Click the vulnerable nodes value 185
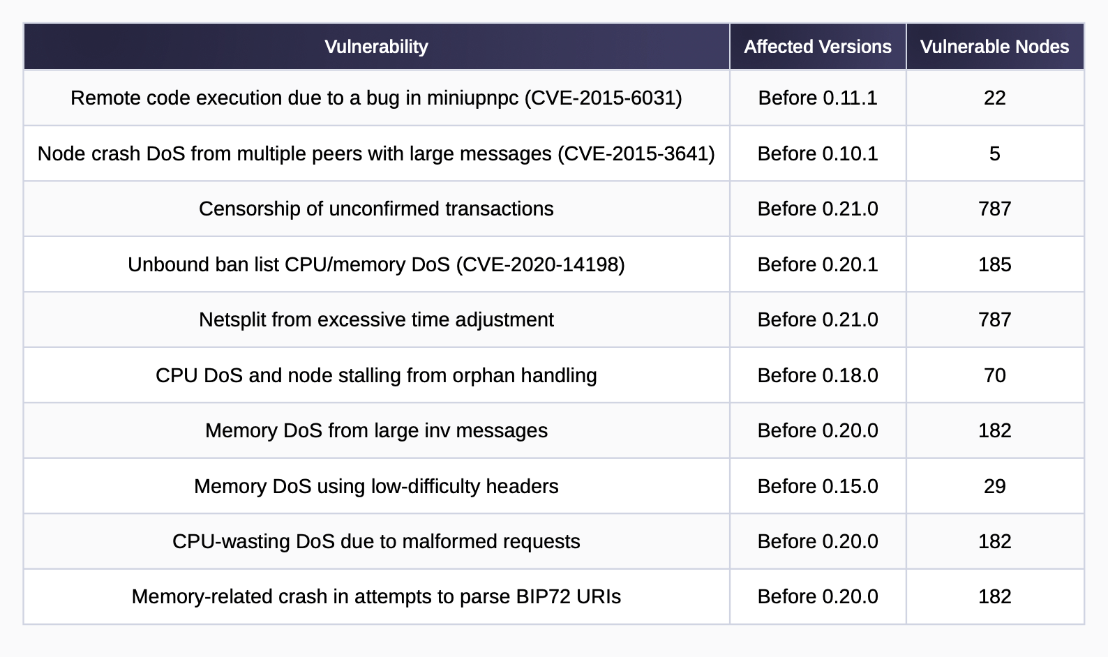 point(995,264)
